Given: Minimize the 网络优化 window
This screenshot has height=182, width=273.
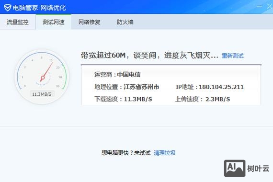Looking at the screenshot, I should tap(259, 6).
